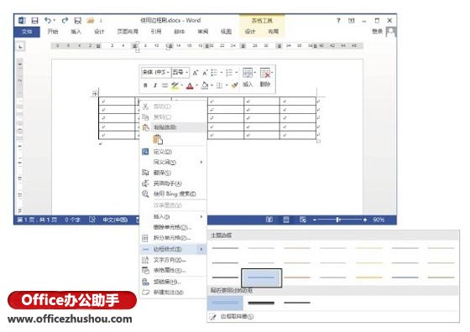The height and width of the screenshot is (332, 470).
Task: Switch to Read Mode view in status bar
Action: 269,220
